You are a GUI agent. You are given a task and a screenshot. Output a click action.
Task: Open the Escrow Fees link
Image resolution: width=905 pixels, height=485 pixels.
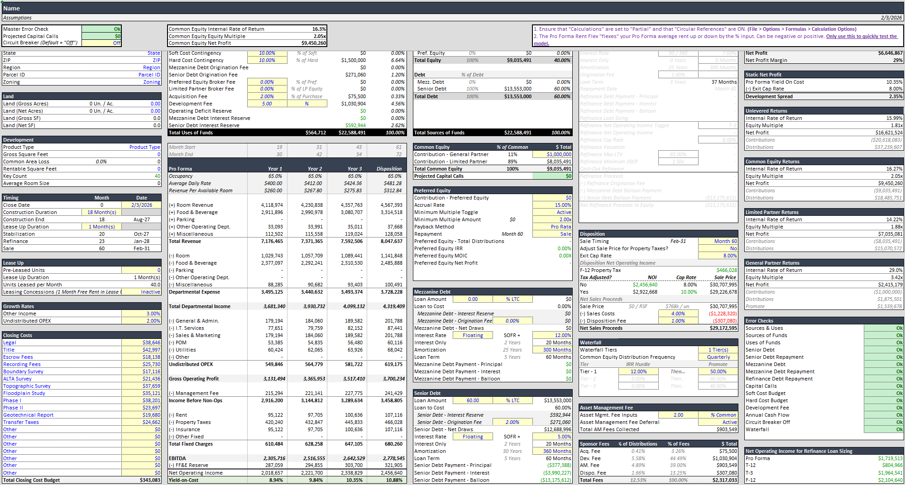[x=18, y=357]
